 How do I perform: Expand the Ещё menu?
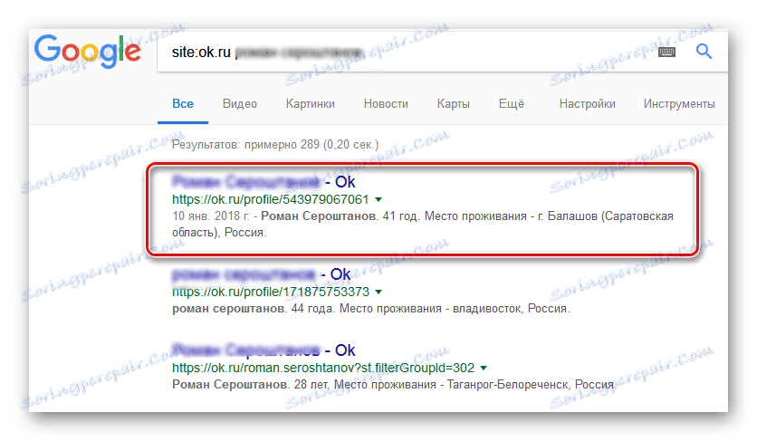tap(512, 103)
